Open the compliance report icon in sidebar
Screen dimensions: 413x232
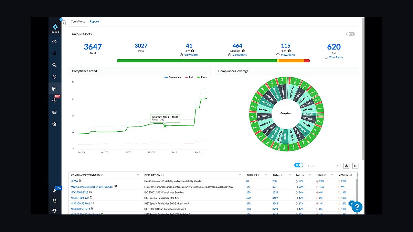point(54,89)
